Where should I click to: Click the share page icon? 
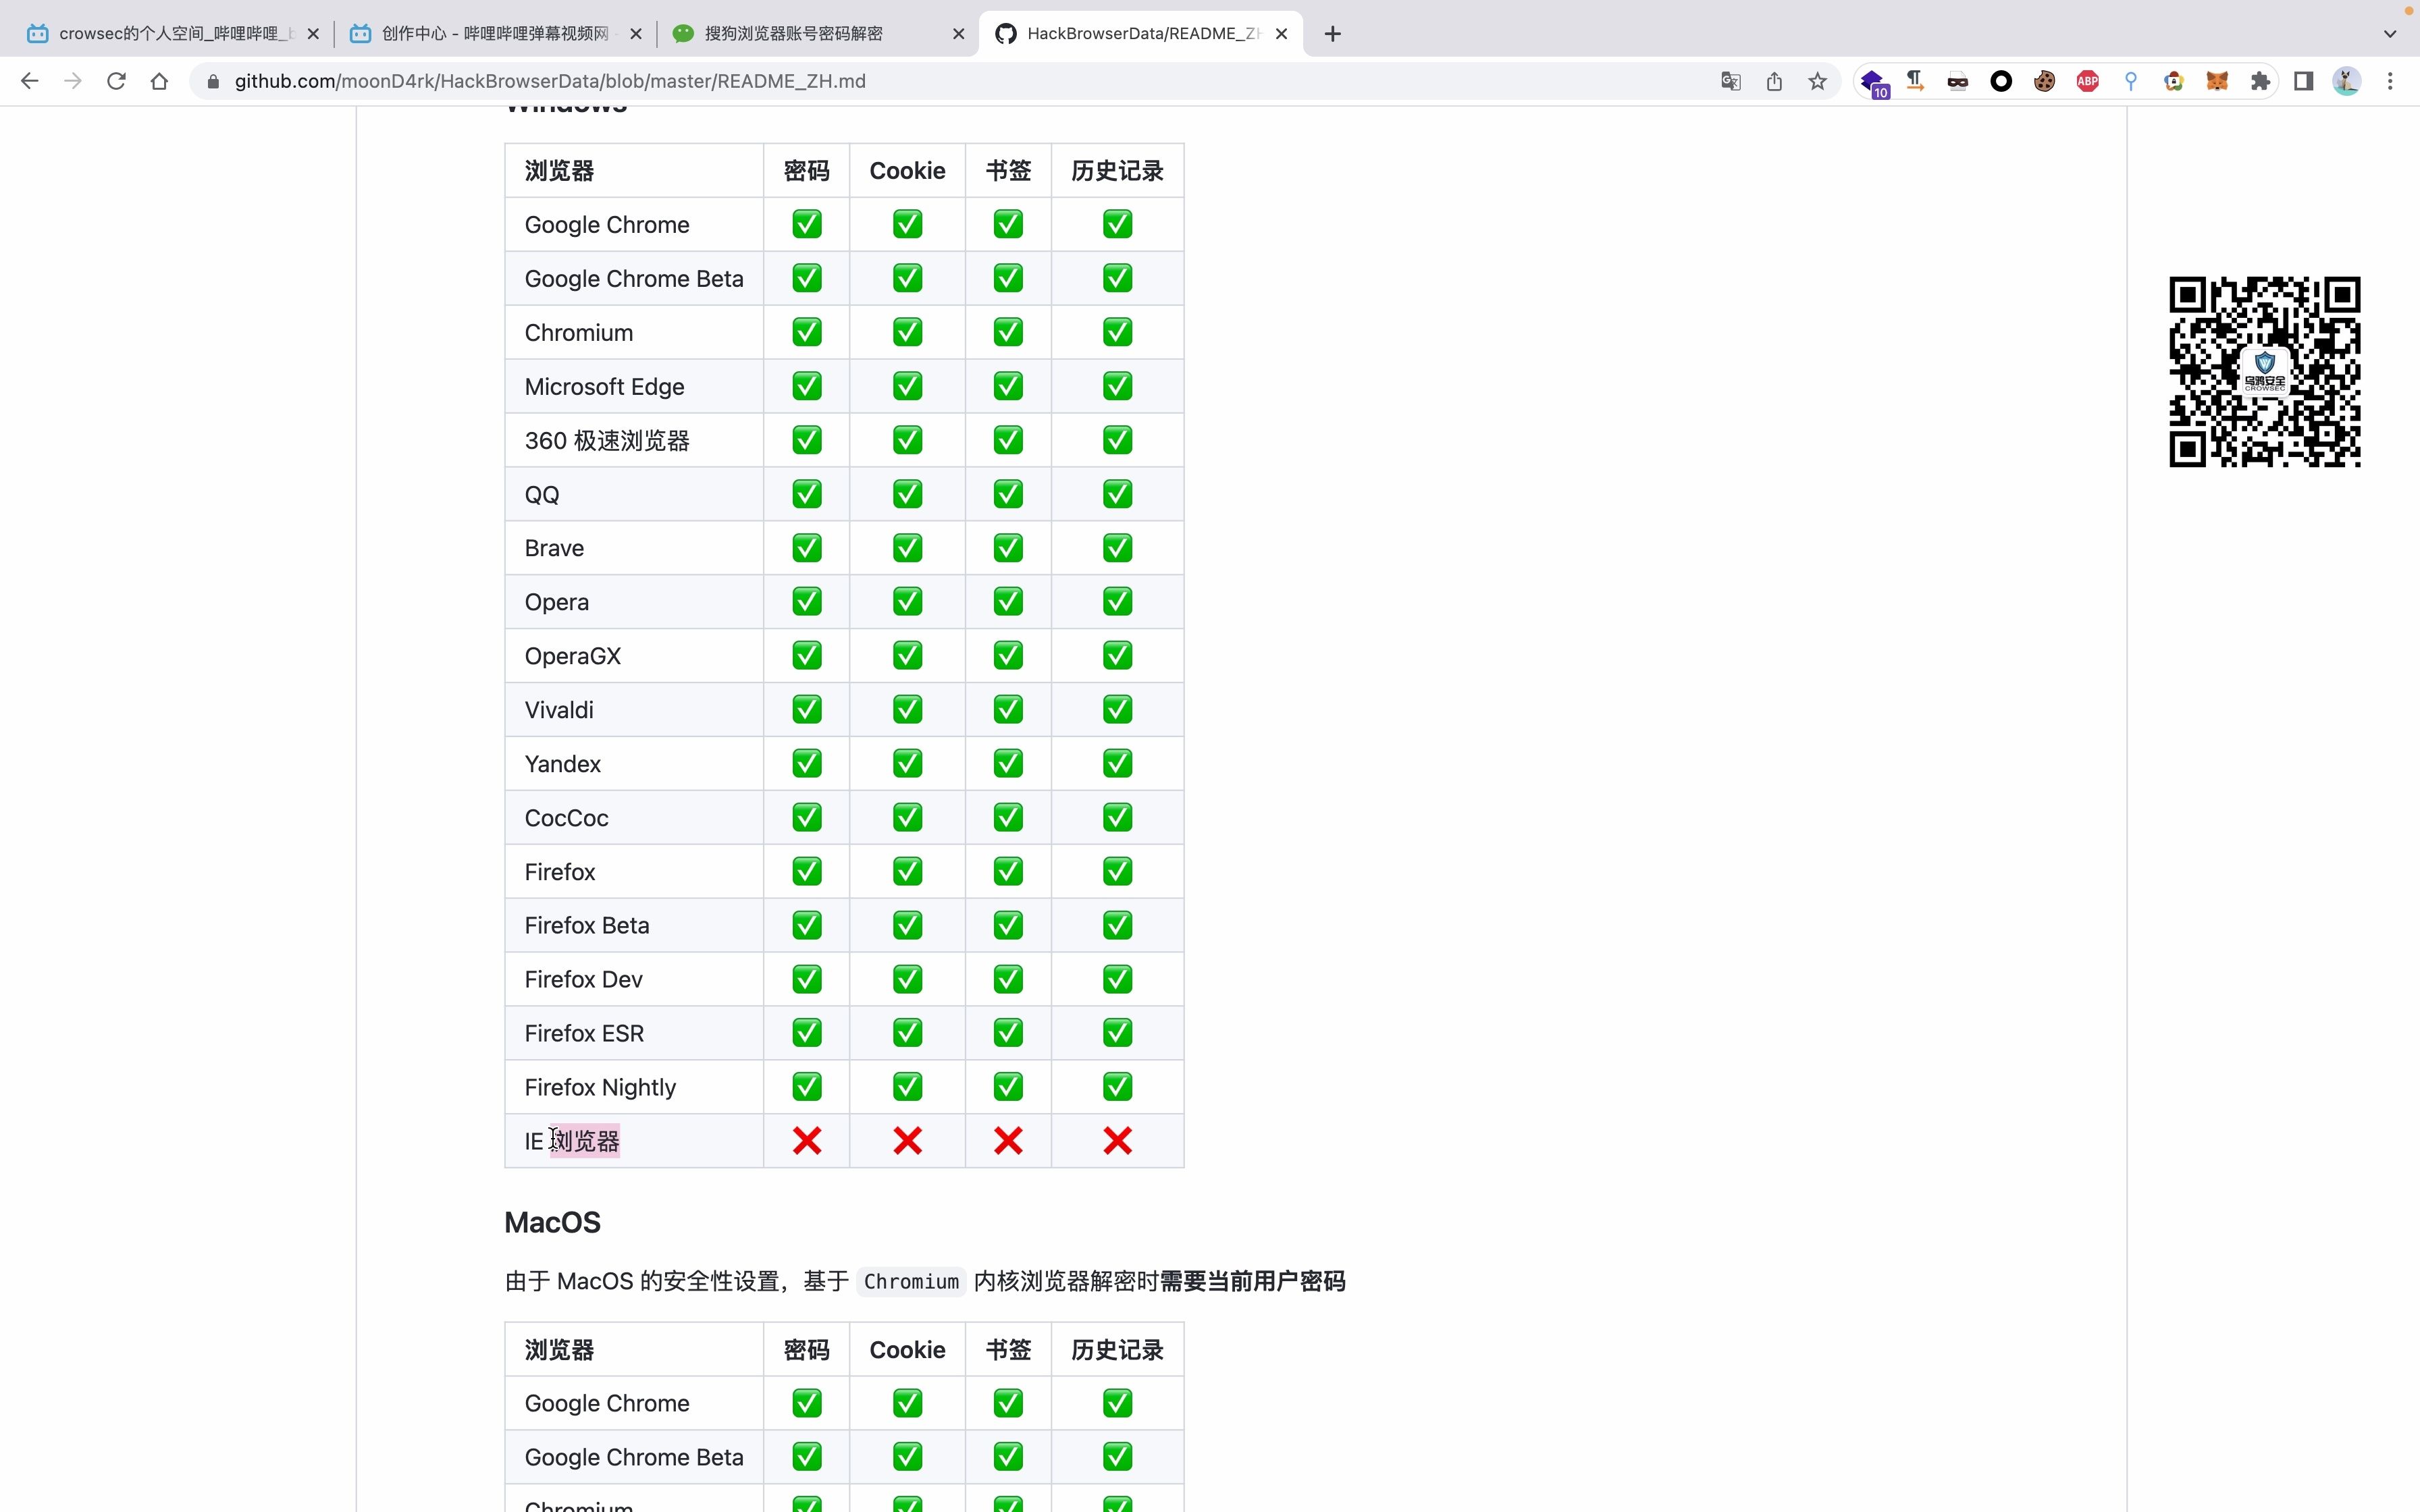[1774, 81]
